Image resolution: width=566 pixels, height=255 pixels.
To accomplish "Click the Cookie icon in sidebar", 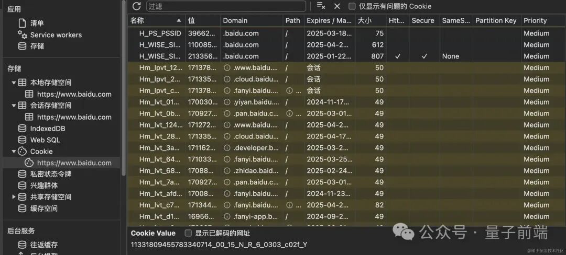I will coord(23,152).
